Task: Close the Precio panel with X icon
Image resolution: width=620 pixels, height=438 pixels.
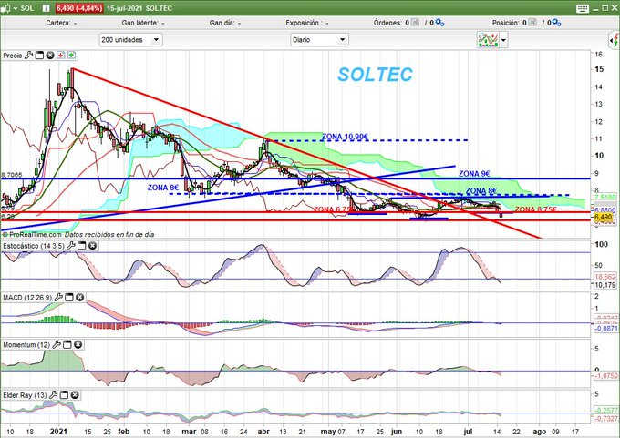Action: coord(50,56)
